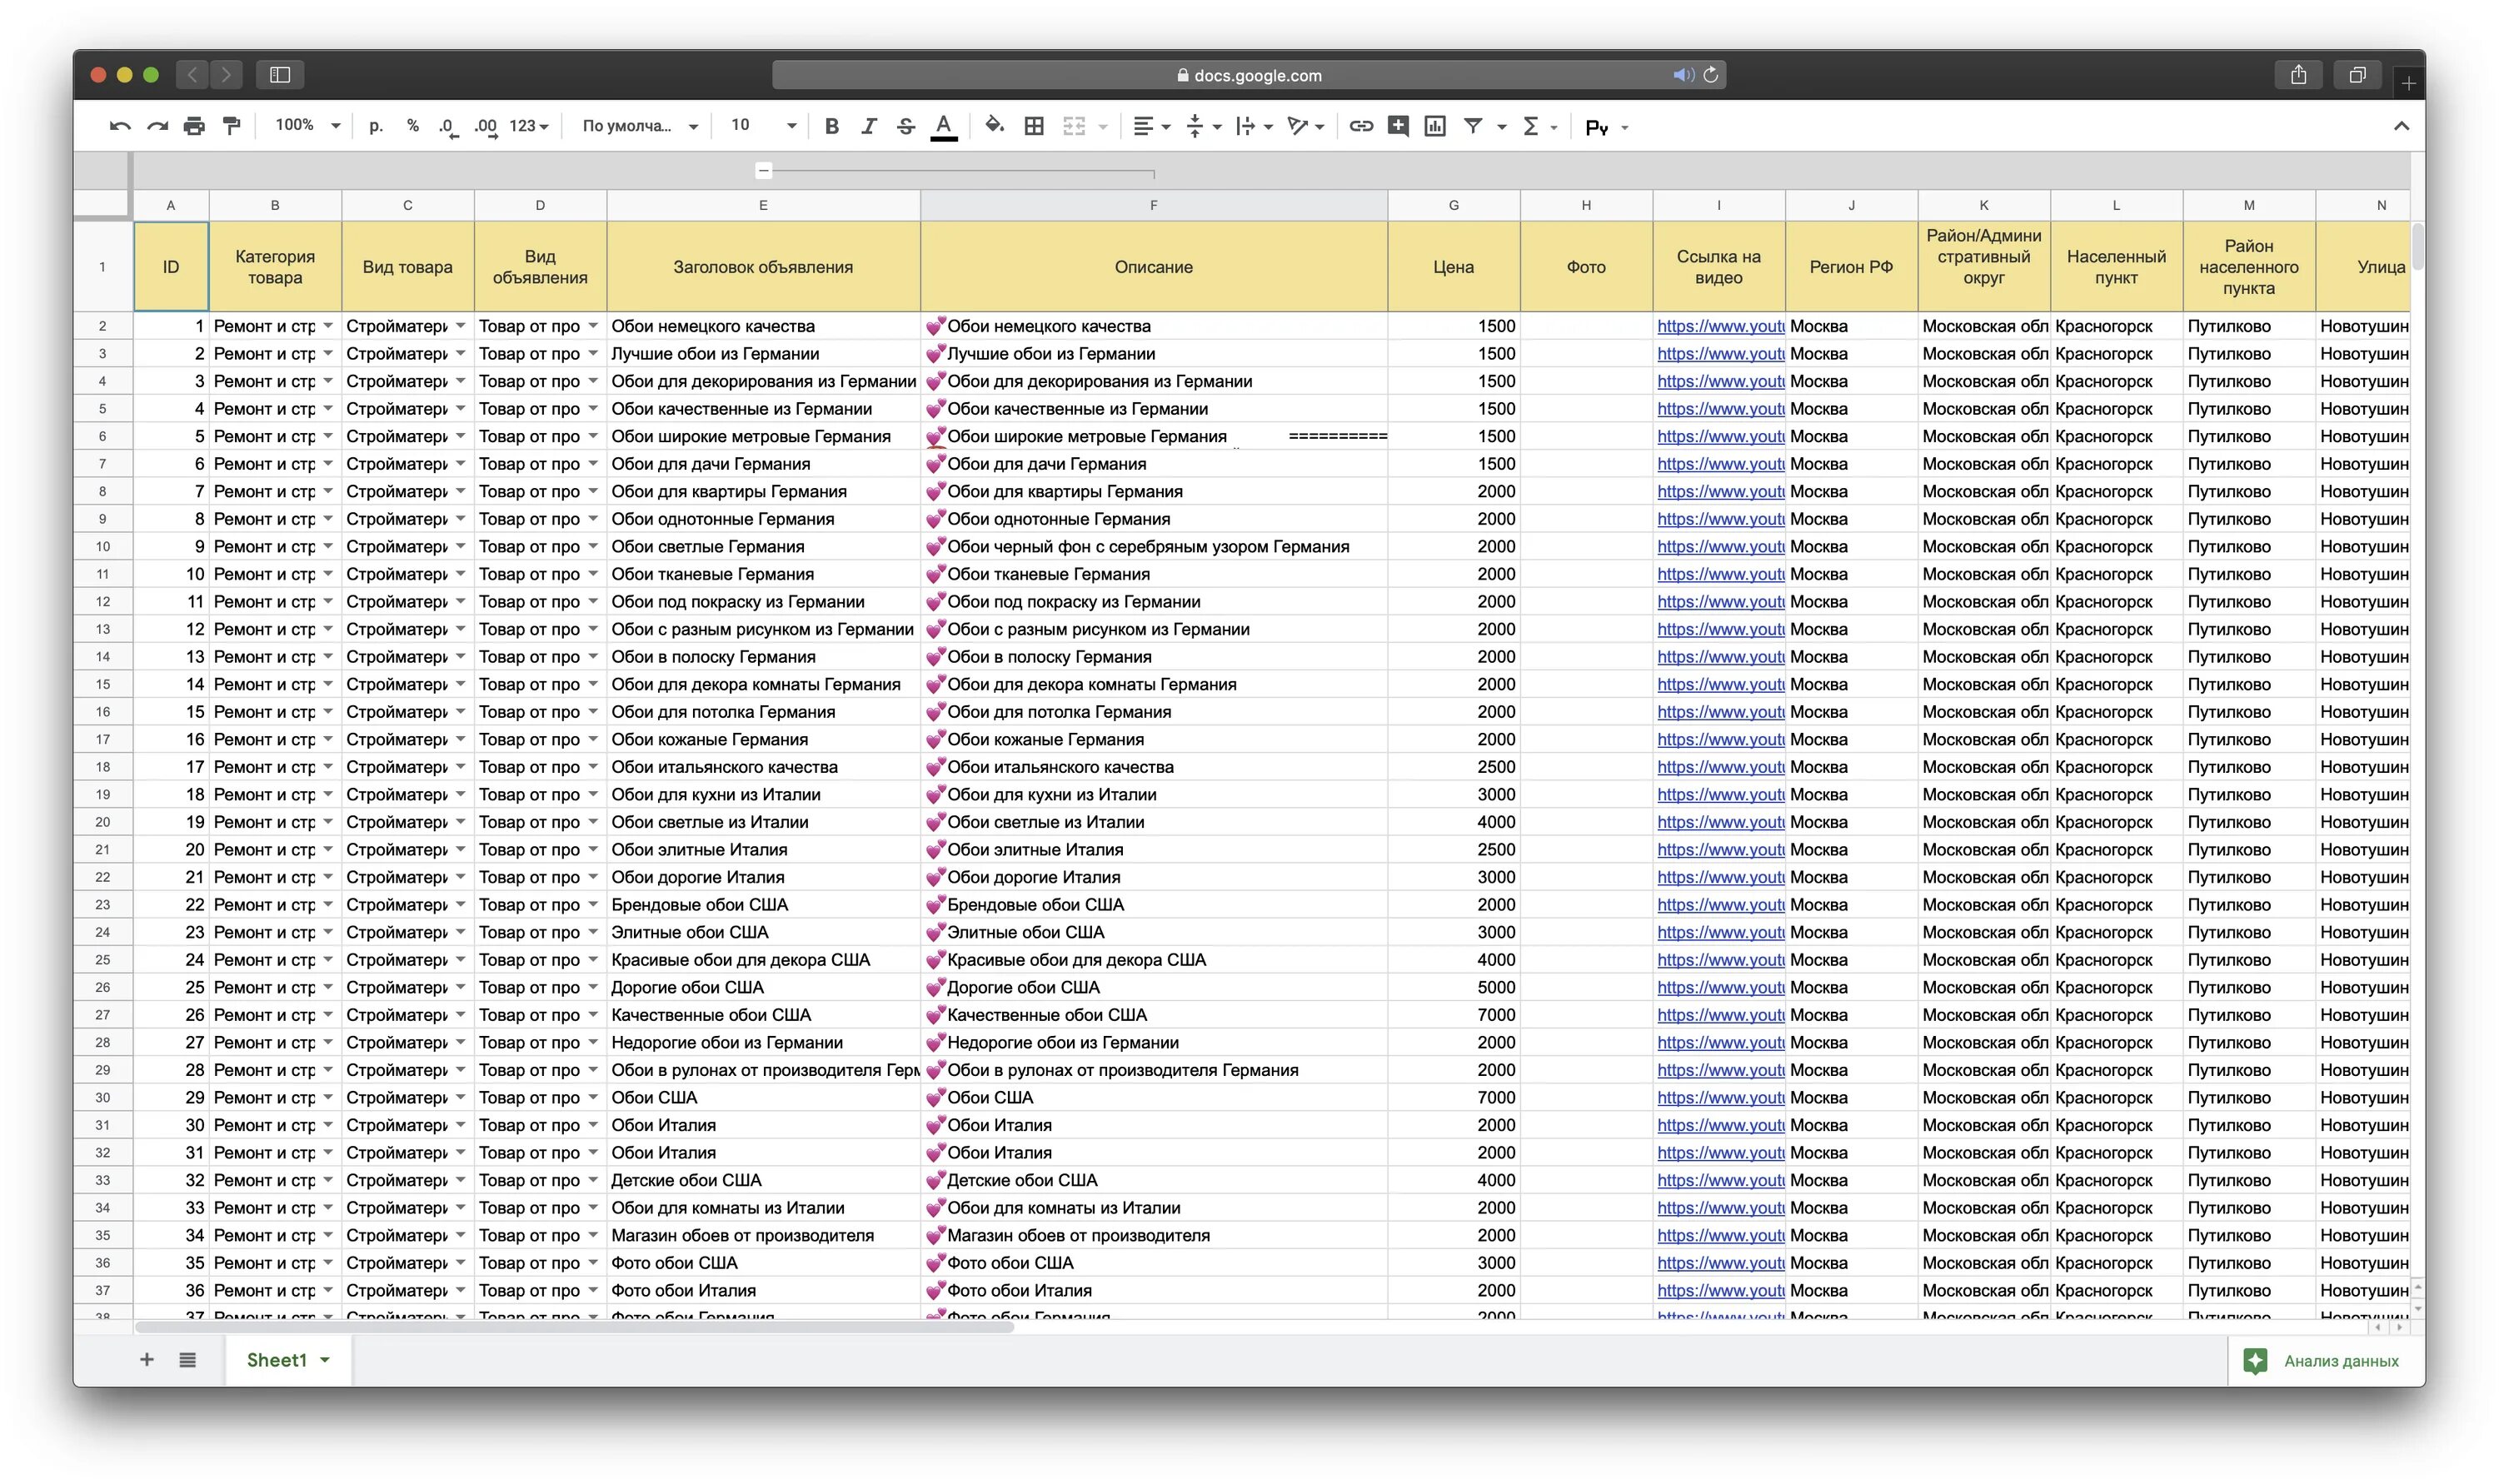Select the Sheet1 tab
Viewport: 2499px width, 1484px height.
pyautogui.click(x=277, y=1360)
